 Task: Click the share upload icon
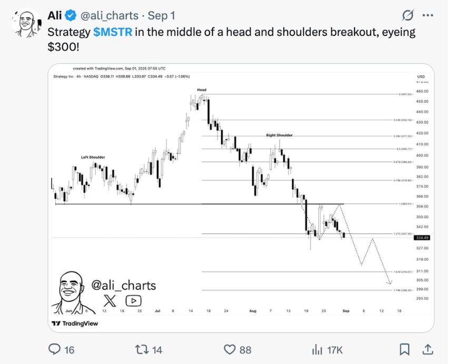pos(428,349)
